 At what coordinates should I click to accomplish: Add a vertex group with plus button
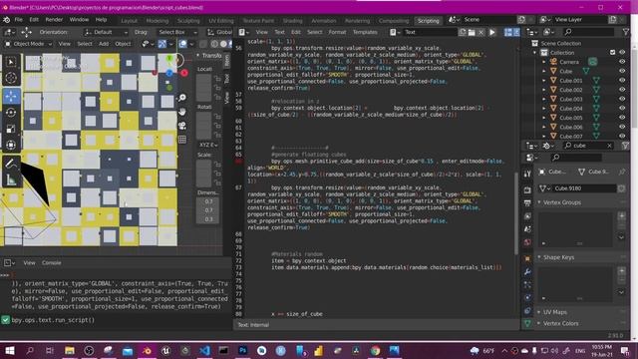622,216
